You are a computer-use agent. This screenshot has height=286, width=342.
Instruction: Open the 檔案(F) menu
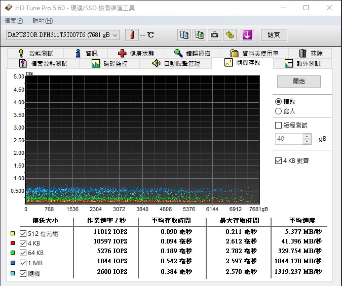coord(14,21)
